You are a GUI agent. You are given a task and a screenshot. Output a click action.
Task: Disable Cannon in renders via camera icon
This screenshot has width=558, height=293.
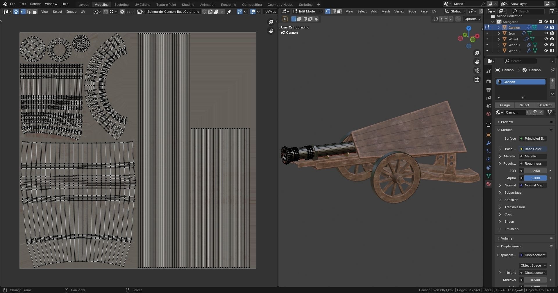pos(552,28)
